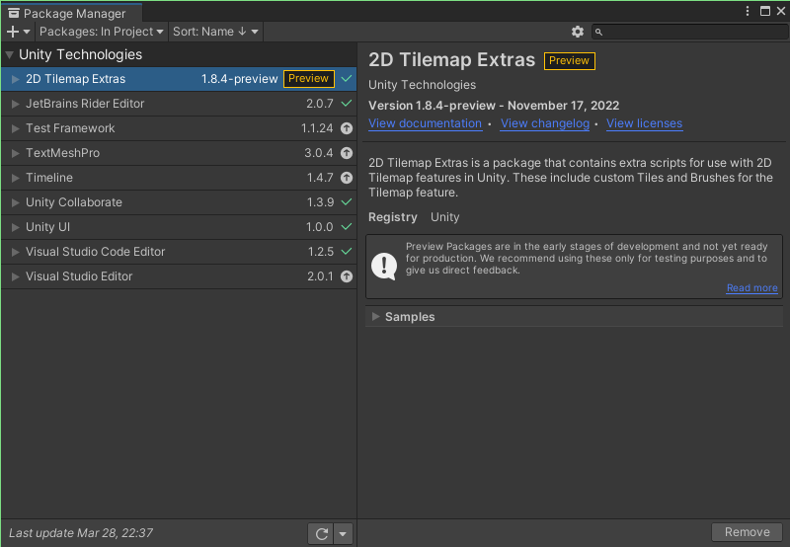
Task: Expand the 2D Tilemap Extras versions arrow
Action: (15, 79)
